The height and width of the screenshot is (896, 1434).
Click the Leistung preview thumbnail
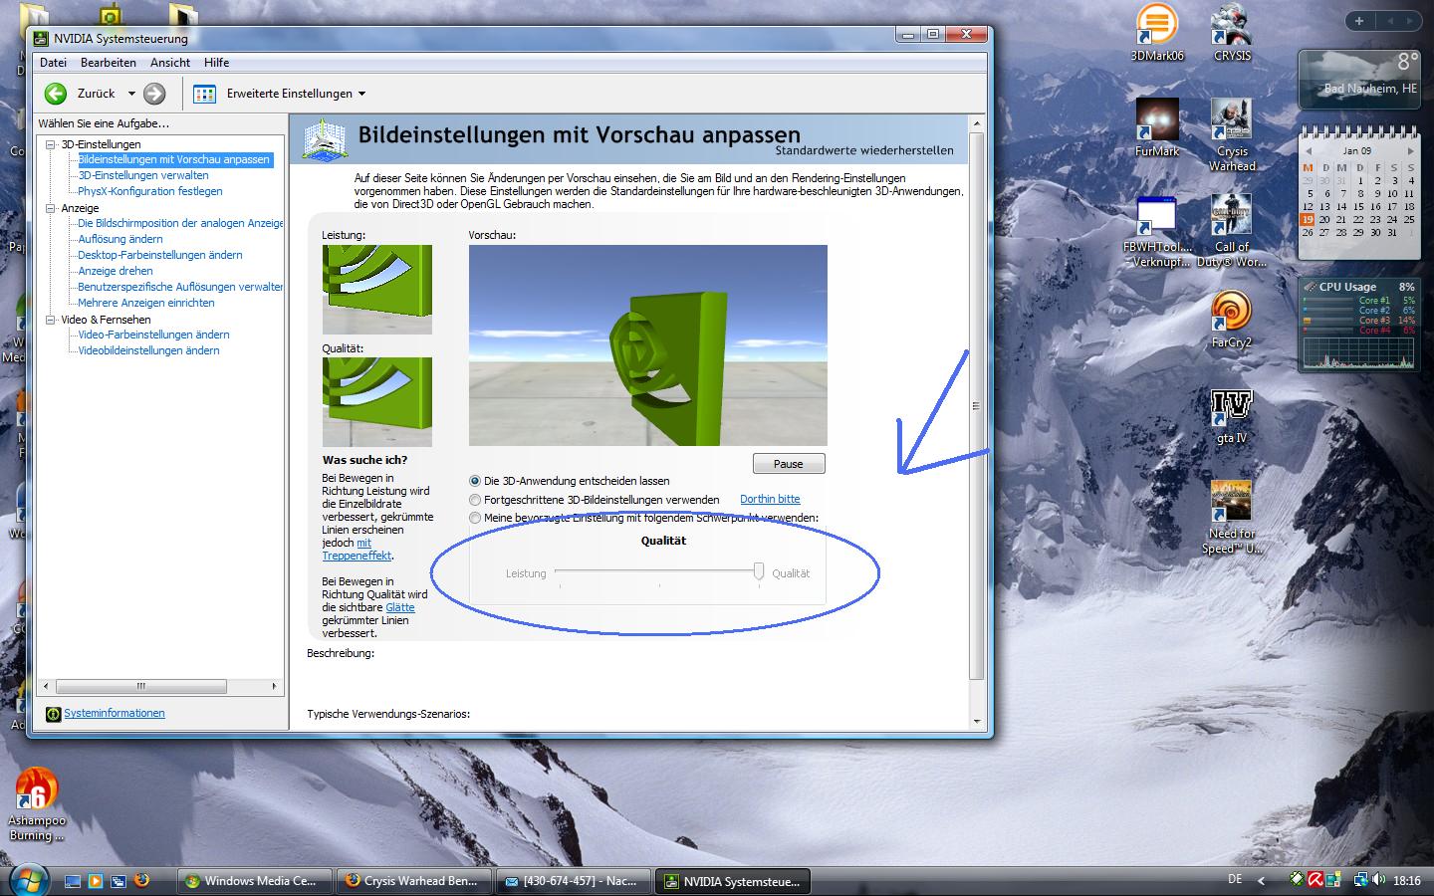coord(377,290)
